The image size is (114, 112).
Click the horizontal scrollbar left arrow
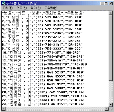4,108
